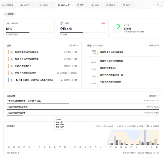The height and width of the screenshot is (164, 165).
Task: Open the circular running timer ring
Action: pos(117,29)
